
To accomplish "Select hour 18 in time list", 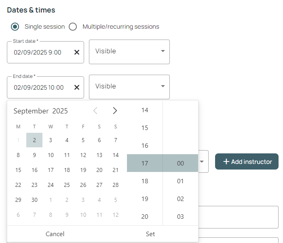I will click(x=145, y=181).
